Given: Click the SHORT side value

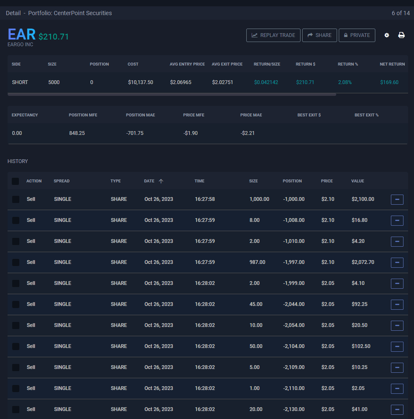Looking at the screenshot, I should [20, 82].
